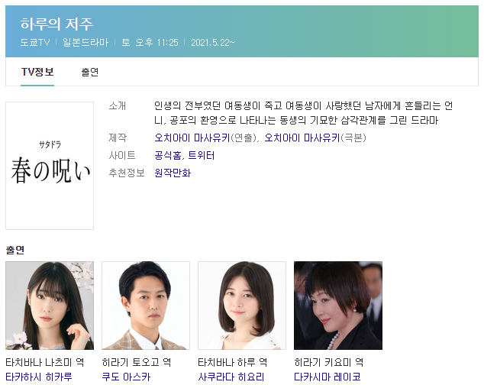Viewport: 484px width, 385px height.
Task: Open actor link 다카시마 레이코
Action: click(x=328, y=377)
